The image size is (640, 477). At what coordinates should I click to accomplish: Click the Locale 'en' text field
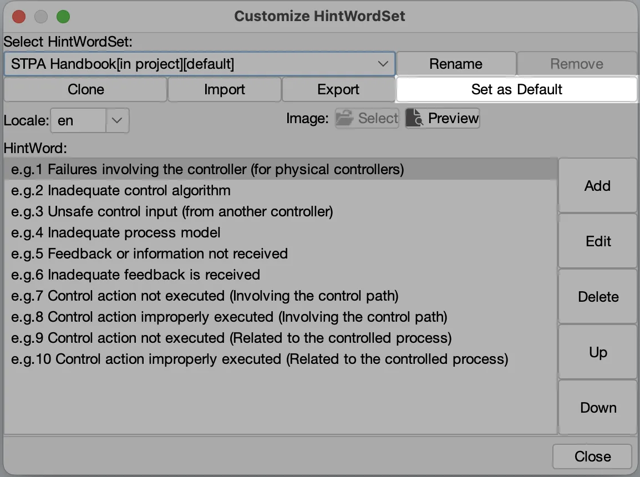click(x=78, y=120)
